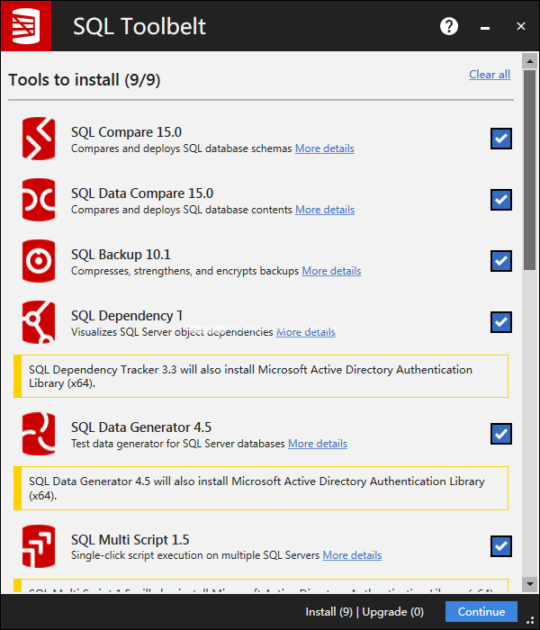Viewport: 540px width, 630px height.
Task: Click the resize grip in bottom corner
Action: 530,620
